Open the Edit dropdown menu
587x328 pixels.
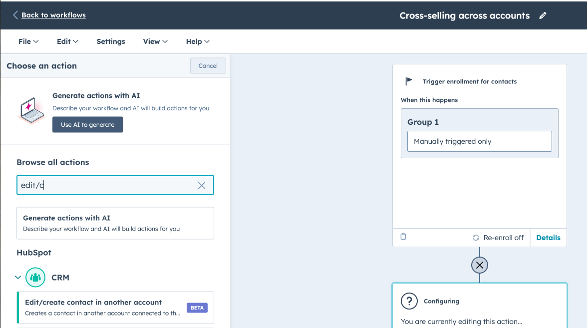pyautogui.click(x=67, y=41)
